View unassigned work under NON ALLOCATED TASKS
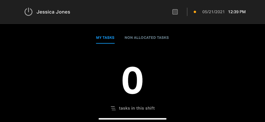 pos(147,38)
